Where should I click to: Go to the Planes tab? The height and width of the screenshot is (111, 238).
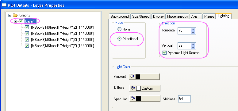[209, 16]
